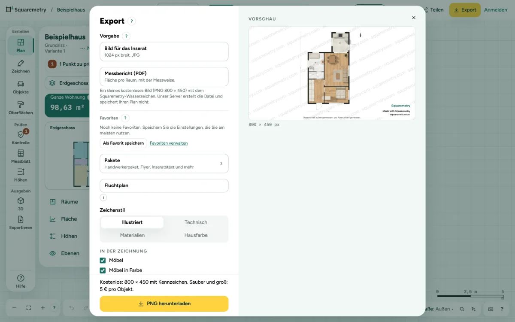This screenshot has width=515, height=322.
Task: Choose Bild für das Inserat preset
Action: coord(164,52)
